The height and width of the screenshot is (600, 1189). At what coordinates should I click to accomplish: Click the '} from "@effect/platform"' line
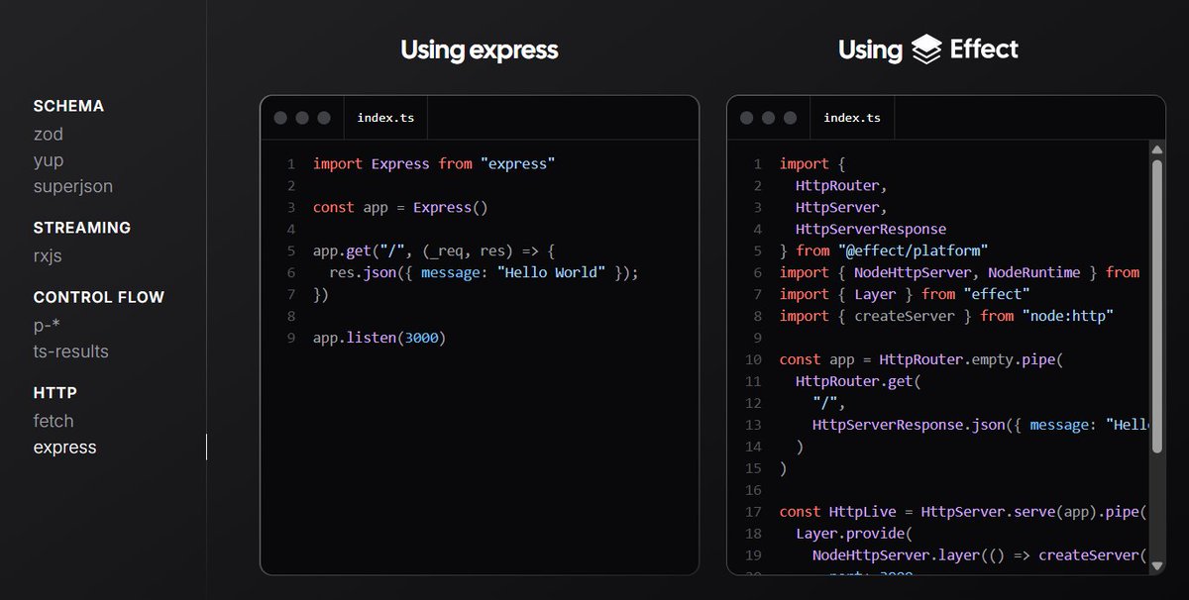pyautogui.click(x=884, y=250)
